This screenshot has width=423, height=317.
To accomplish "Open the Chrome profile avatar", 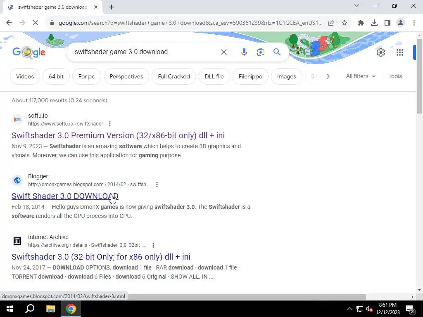I will (401, 23).
